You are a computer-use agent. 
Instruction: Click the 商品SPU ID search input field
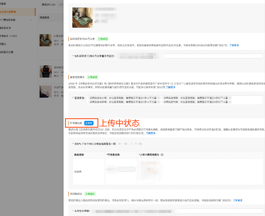click(61, 5)
